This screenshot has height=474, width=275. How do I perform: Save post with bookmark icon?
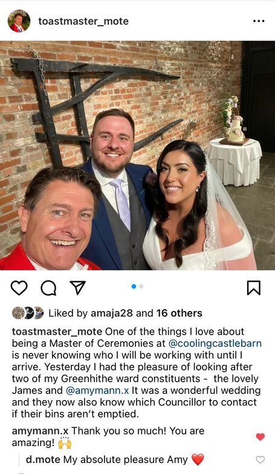(254, 288)
